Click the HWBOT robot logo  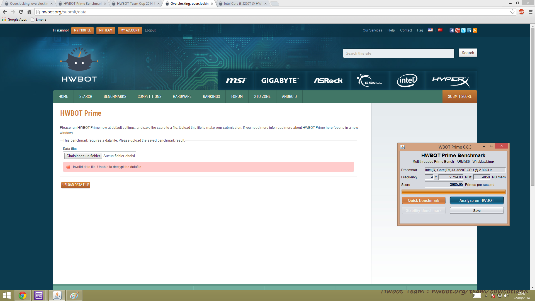79,64
